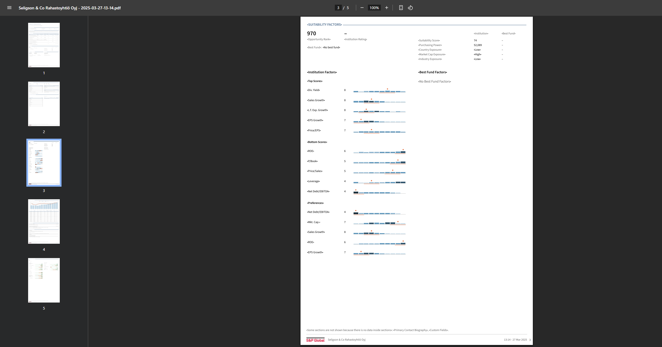Click the S&P Global logo in the footer

[x=315, y=340]
